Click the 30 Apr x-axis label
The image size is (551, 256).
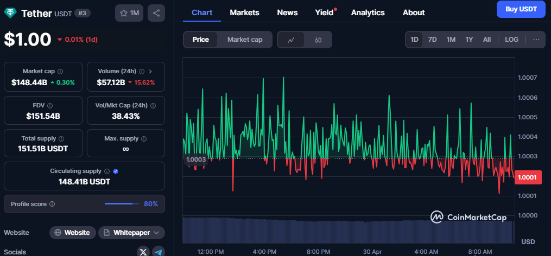(372, 252)
